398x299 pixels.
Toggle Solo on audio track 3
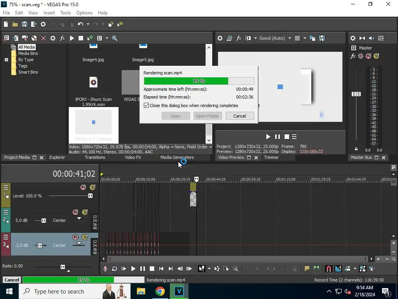(85, 237)
